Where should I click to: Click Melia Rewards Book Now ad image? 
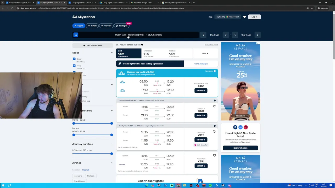(x=240, y=81)
